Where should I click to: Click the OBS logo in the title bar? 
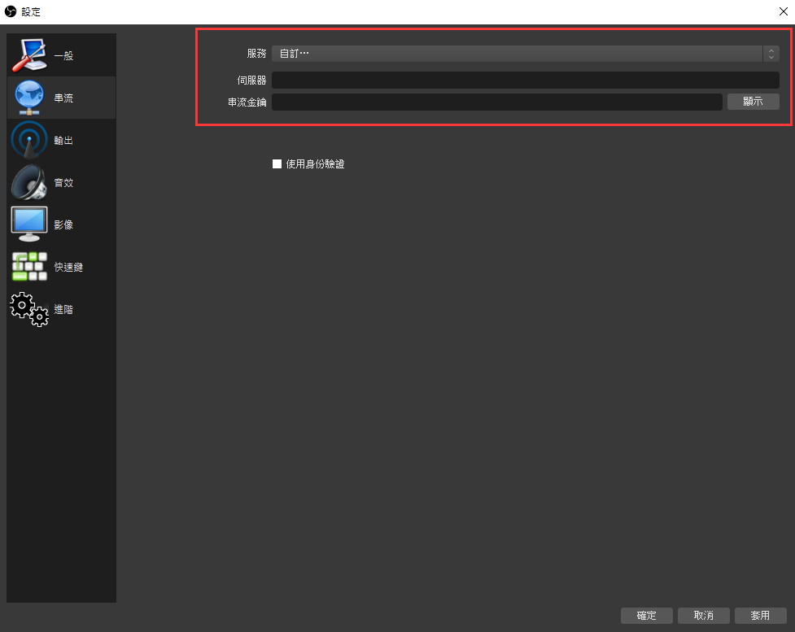[11, 11]
